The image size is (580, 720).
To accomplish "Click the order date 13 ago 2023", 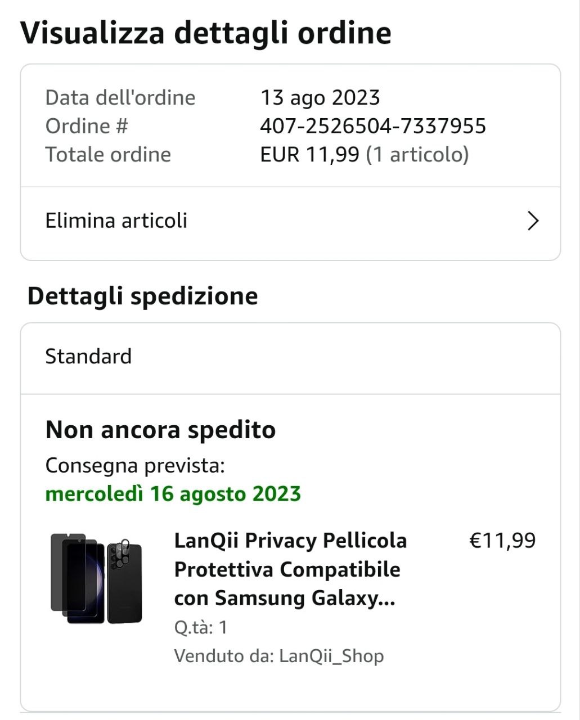I will coord(320,98).
